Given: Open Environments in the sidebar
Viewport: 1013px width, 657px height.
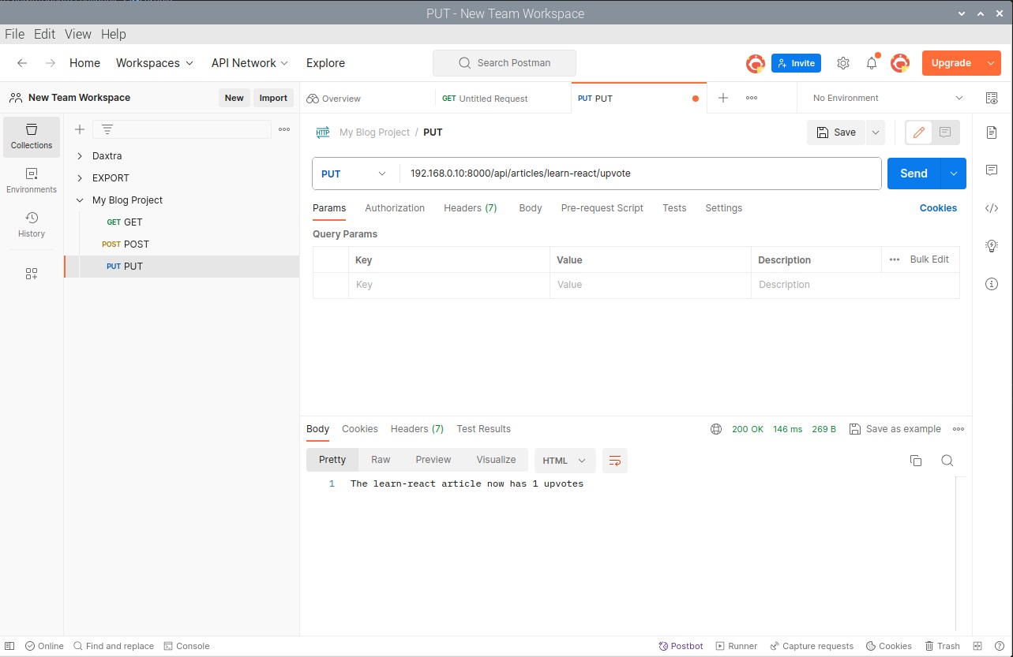Looking at the screenshot, I should click(x=32, y=181).
